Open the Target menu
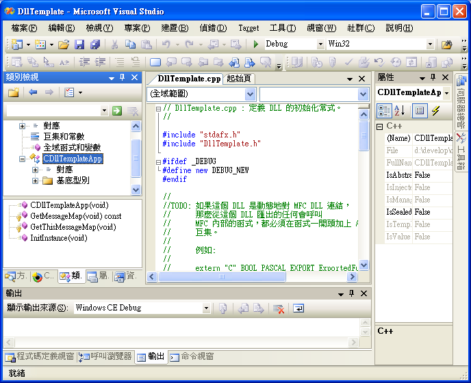The width and height of the screenshot is (471, 383). click(x=249, y=28)
